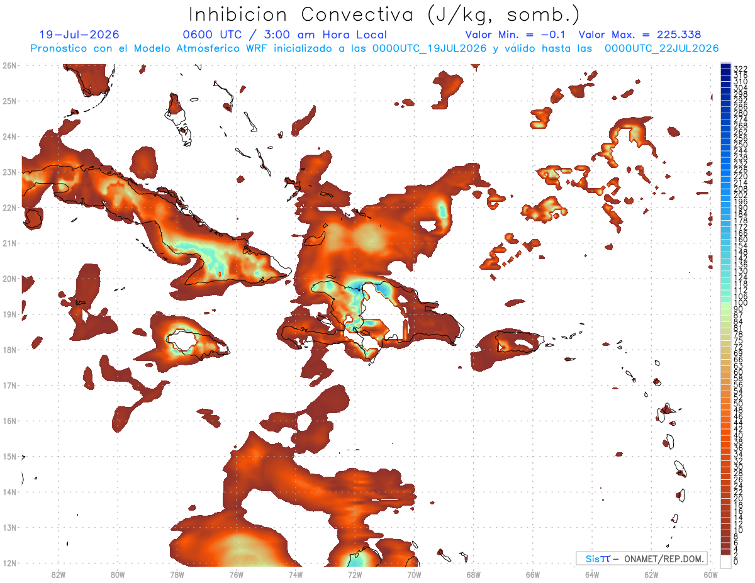The height and width of the screenshot is (583, 755).
Task: Select the 'Valor Max. = 225.338' text
Action: (x=639, y=35)
